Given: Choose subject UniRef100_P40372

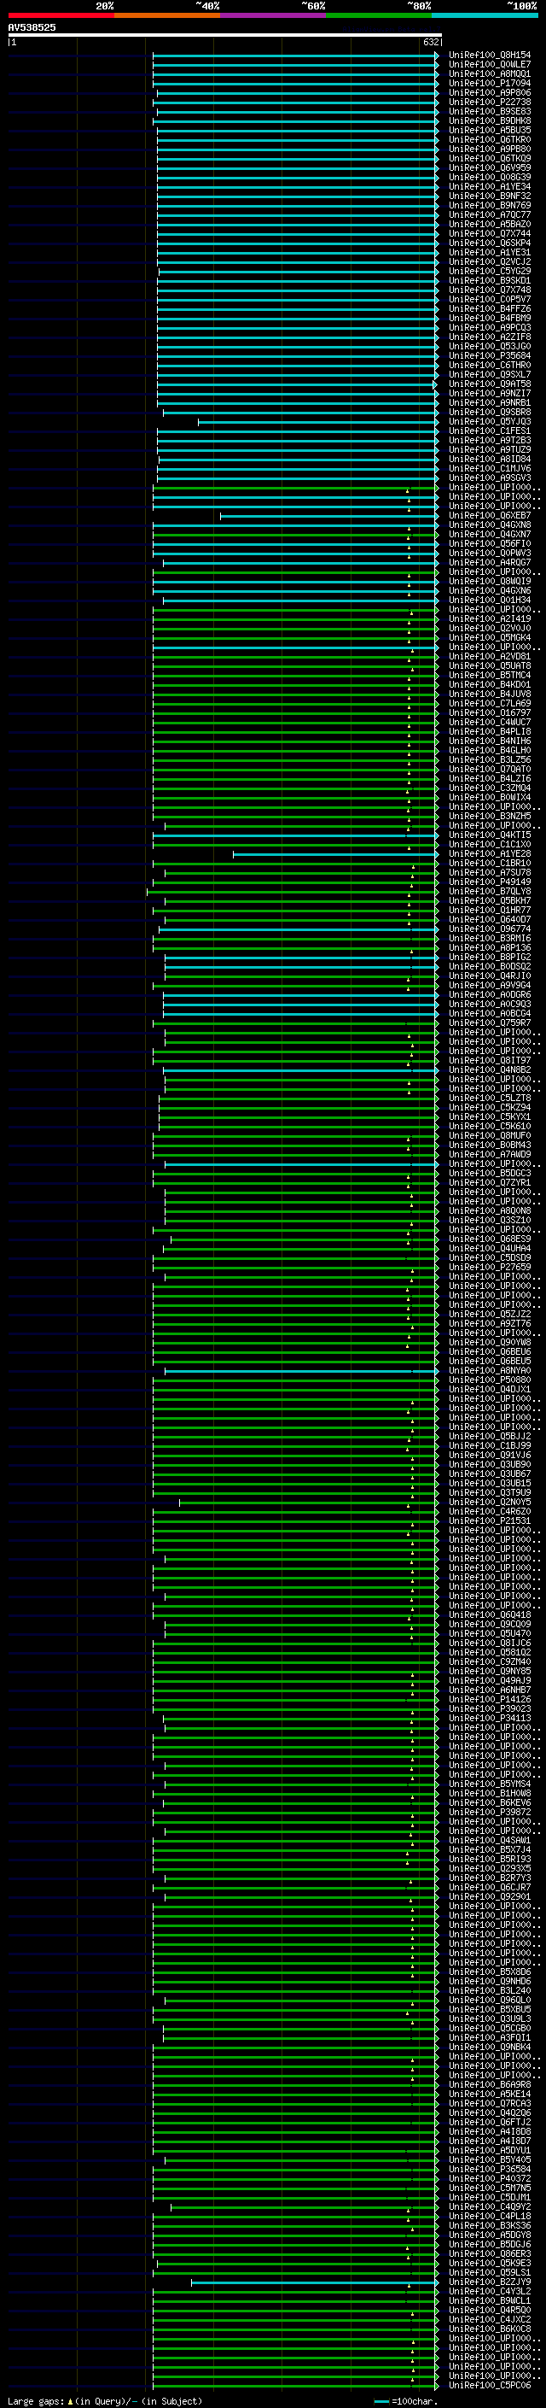Looking at the screenshot, I should pos(490,2178).
